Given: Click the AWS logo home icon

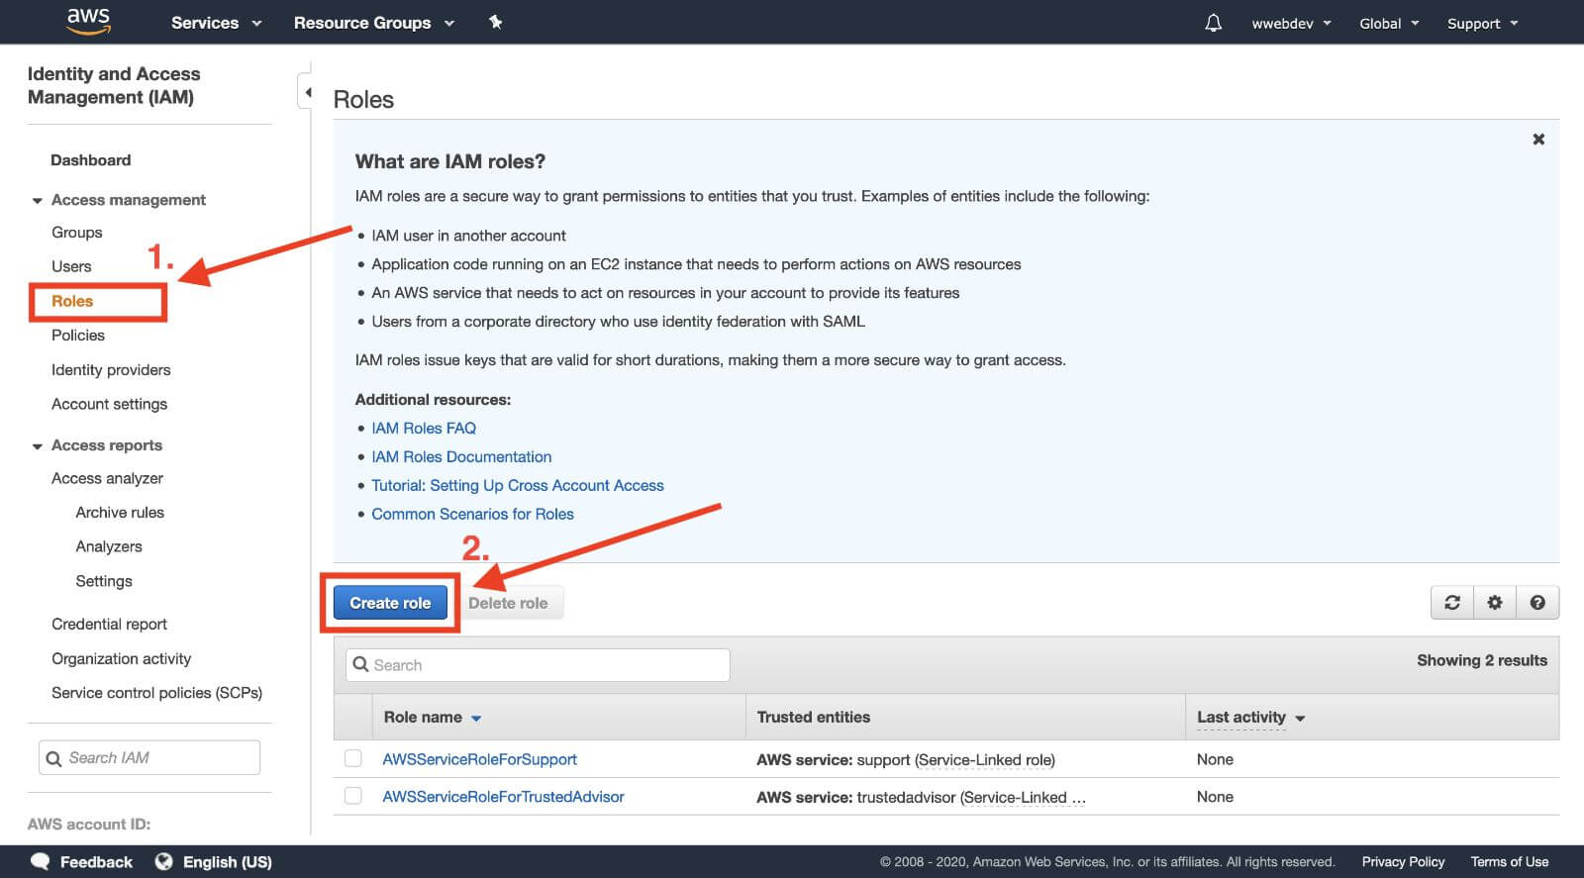Looking at the screenshot, I should coord(88,22).
